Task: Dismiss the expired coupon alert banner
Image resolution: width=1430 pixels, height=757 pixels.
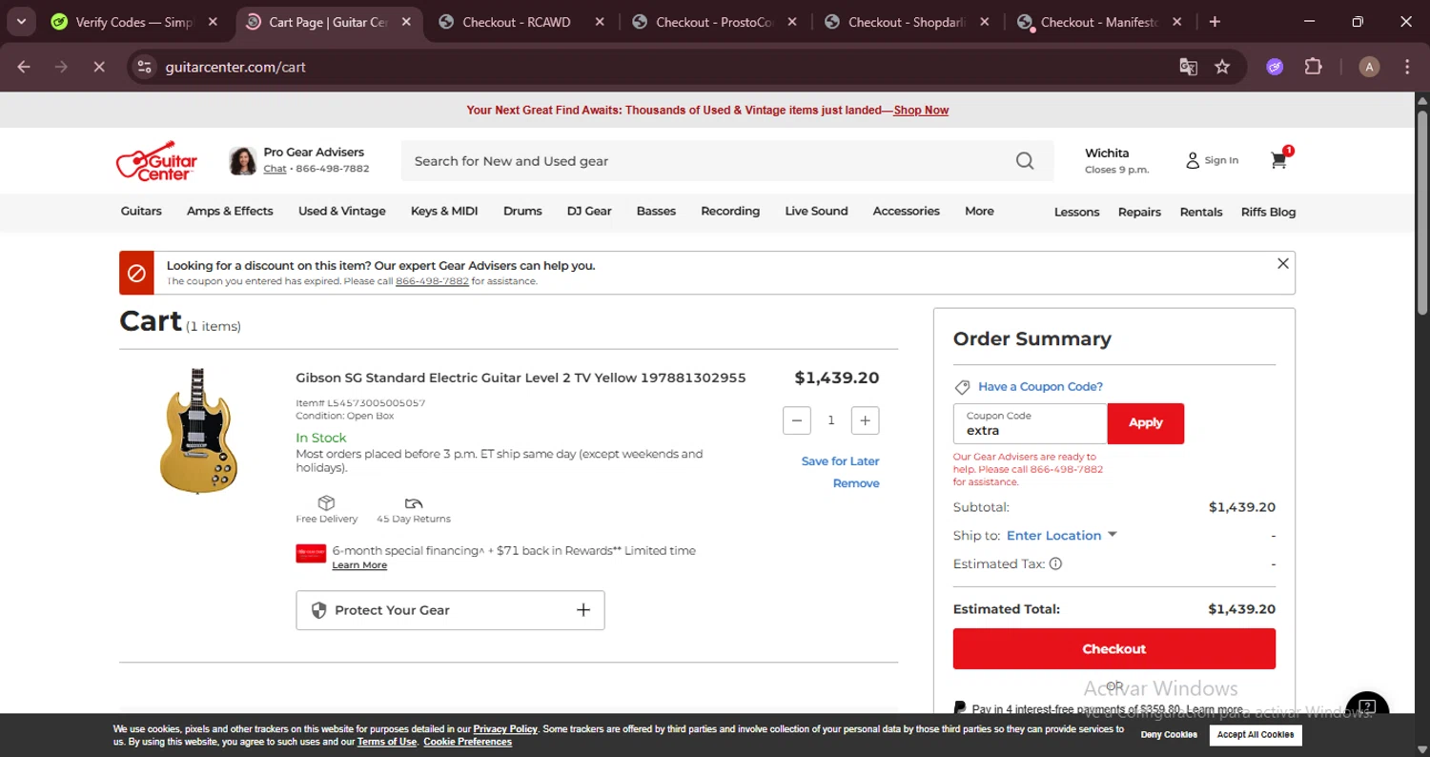Action: 1283,263
